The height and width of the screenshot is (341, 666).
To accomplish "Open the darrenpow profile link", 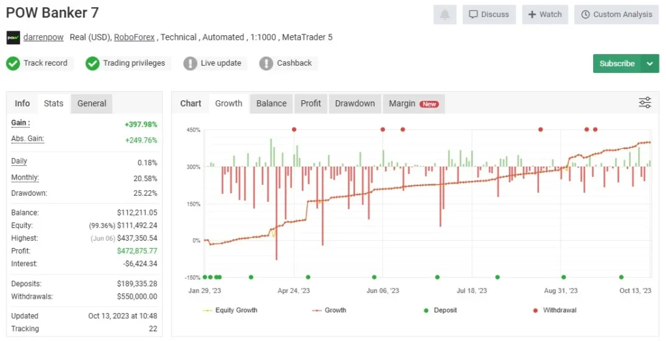I will [44, 37].
